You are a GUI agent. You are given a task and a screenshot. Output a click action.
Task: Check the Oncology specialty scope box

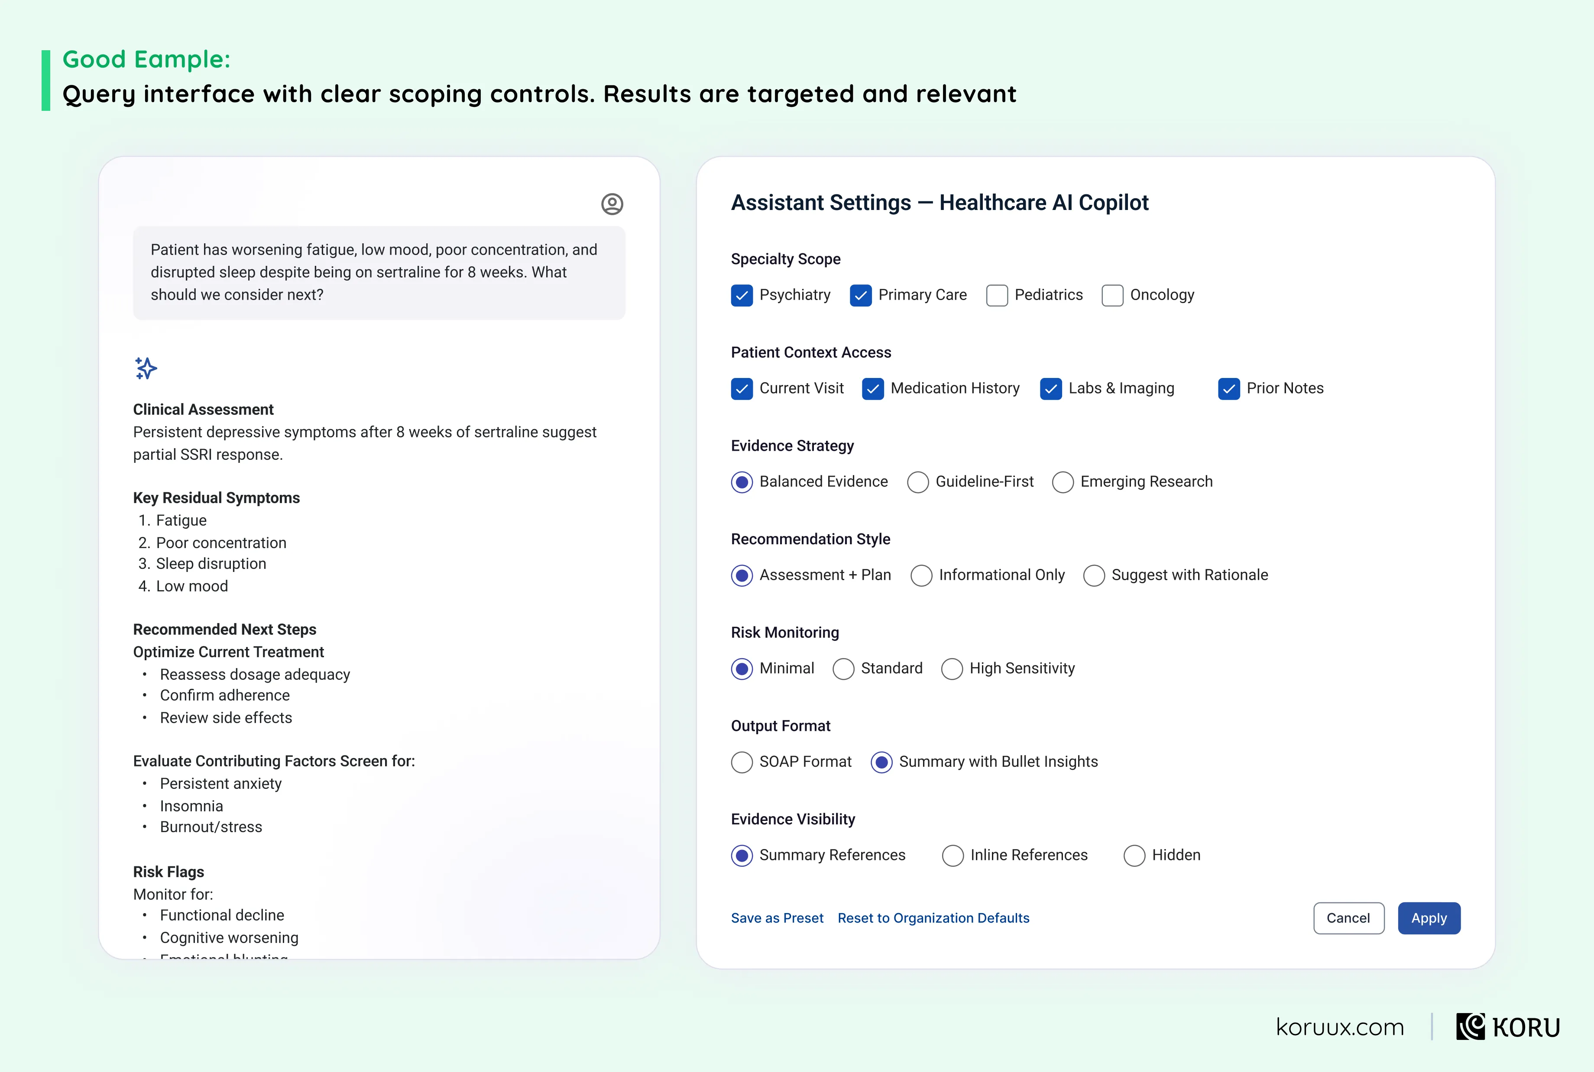1113,295
